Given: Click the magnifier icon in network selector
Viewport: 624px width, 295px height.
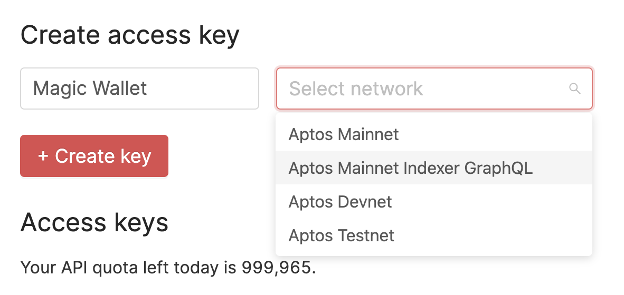Looking at the screenshot, I should click(574, 88).
